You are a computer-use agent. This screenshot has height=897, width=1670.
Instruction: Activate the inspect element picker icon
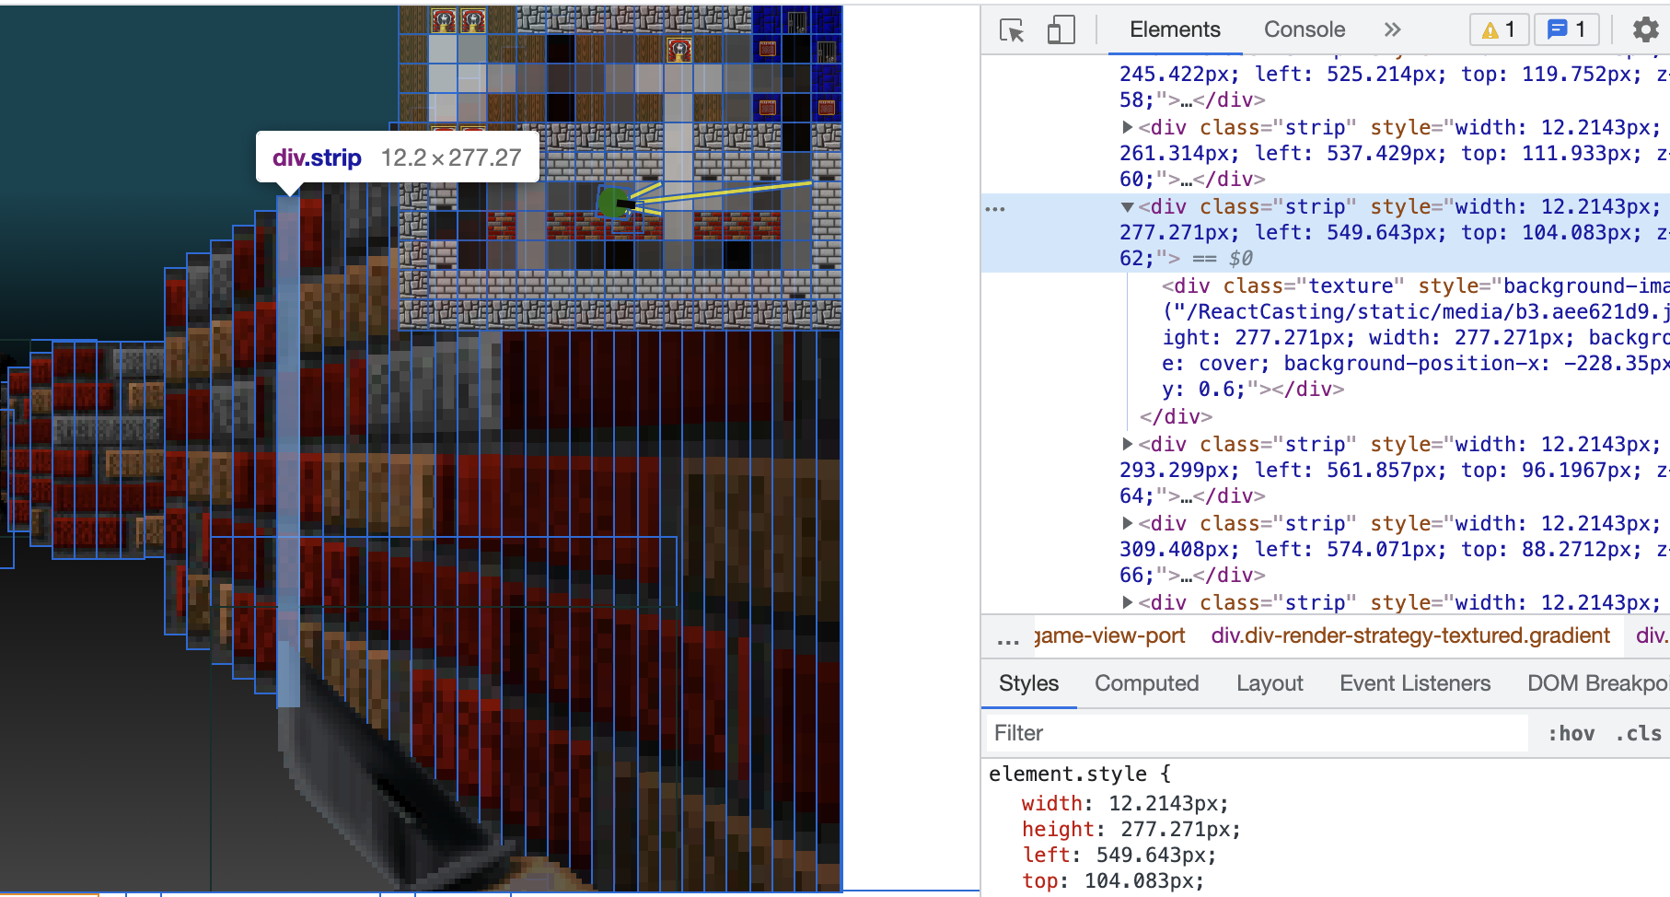(1012, 30)
